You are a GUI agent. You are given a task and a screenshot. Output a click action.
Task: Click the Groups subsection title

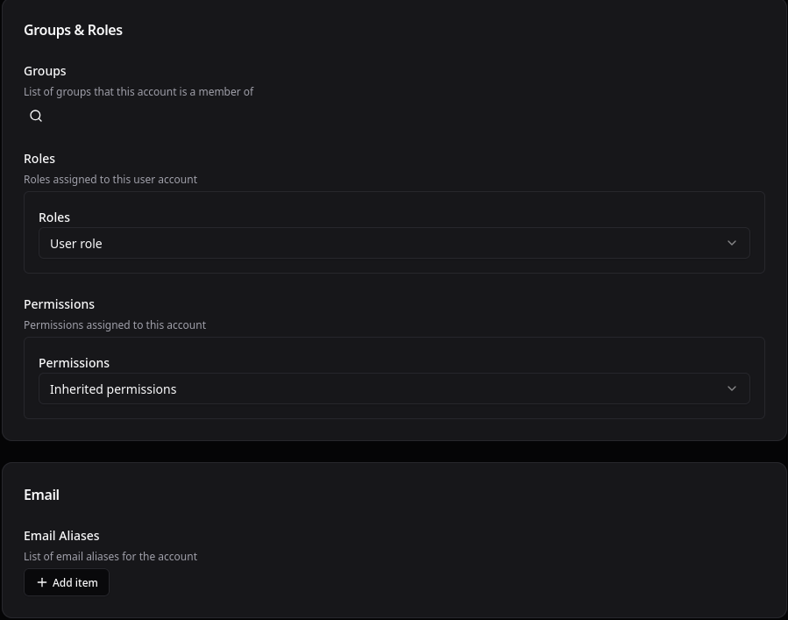(x=45, y=71)
